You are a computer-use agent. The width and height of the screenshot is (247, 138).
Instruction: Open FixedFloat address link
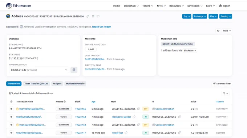117,133
